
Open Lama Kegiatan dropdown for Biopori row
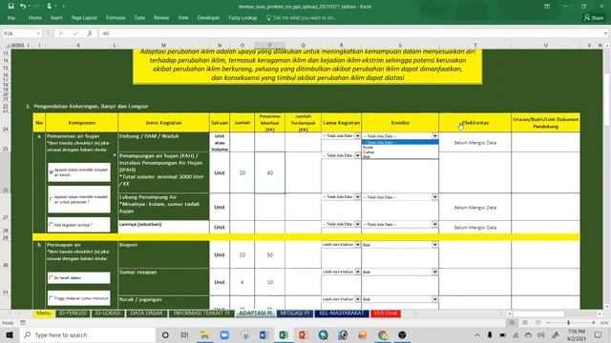tap(357, 245)
